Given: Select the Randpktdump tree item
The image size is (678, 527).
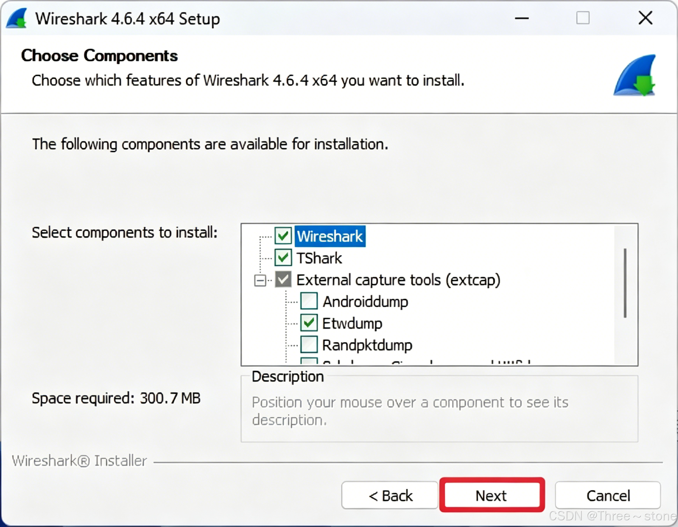Looking at the screenshot, I should 367,345.
